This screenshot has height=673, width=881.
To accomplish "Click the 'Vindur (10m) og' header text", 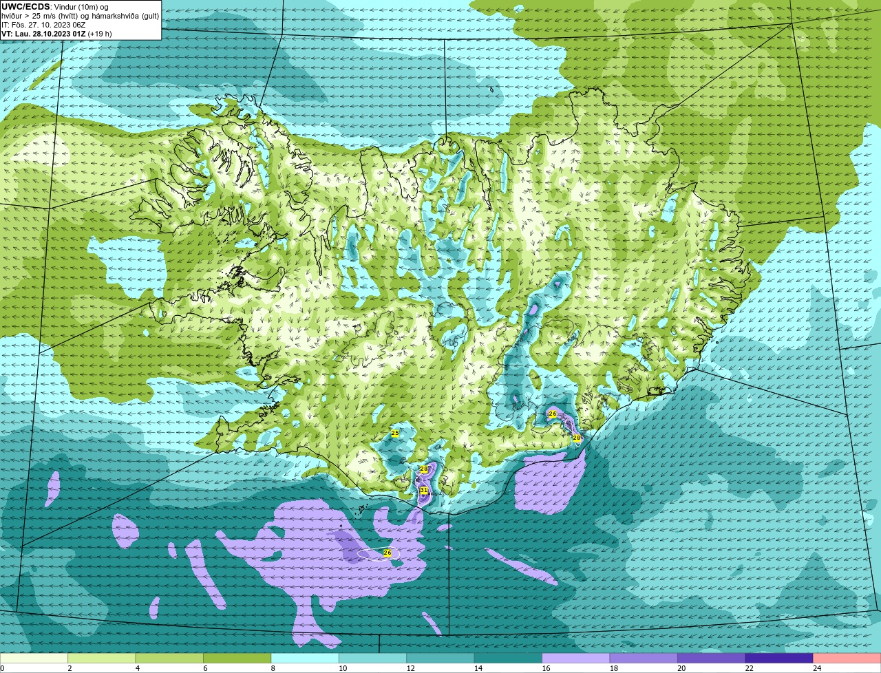I will tap(81, 7).
